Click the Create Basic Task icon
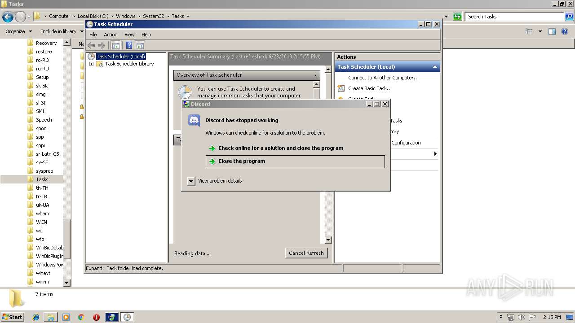This screenshot has height=323, width=575. coord(341,88)
